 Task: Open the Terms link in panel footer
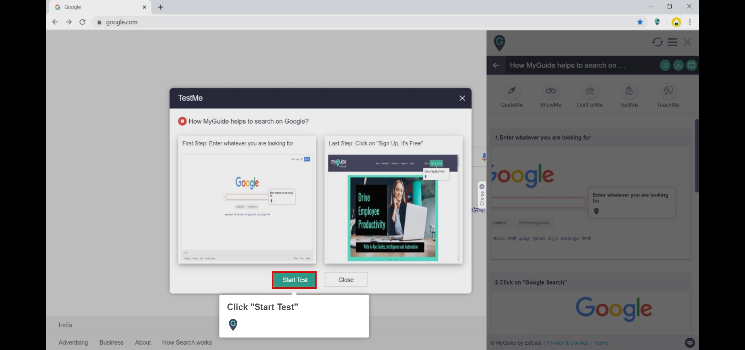pyautogui.click(x=601, y=343)
